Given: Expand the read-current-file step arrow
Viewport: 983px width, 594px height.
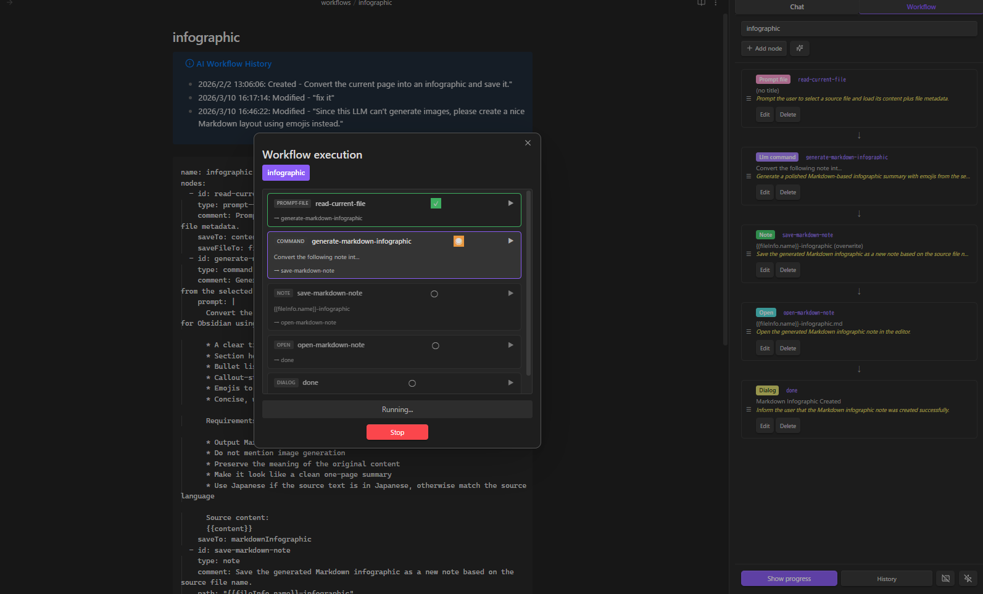Looking at the screenshot, I should 510,203.
